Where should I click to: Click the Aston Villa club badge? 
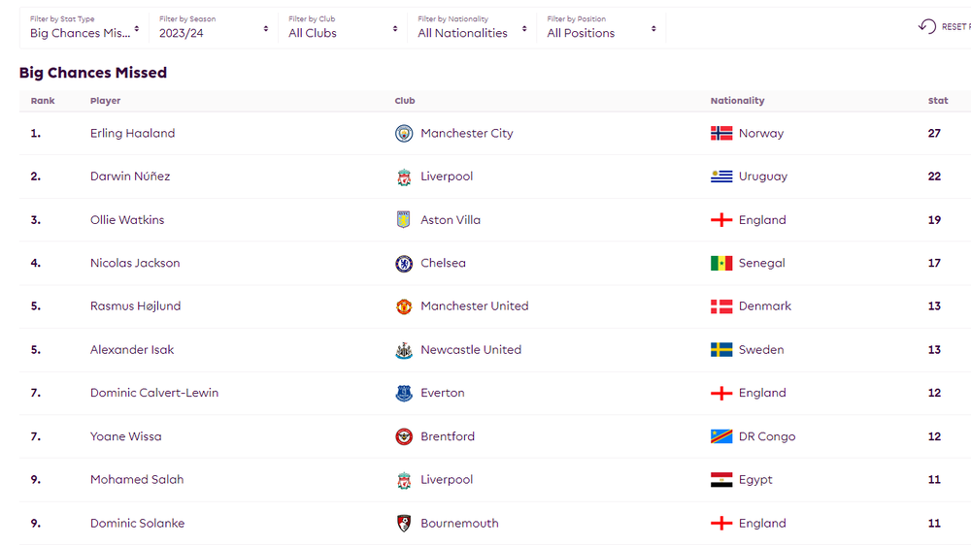click(404, 219)
